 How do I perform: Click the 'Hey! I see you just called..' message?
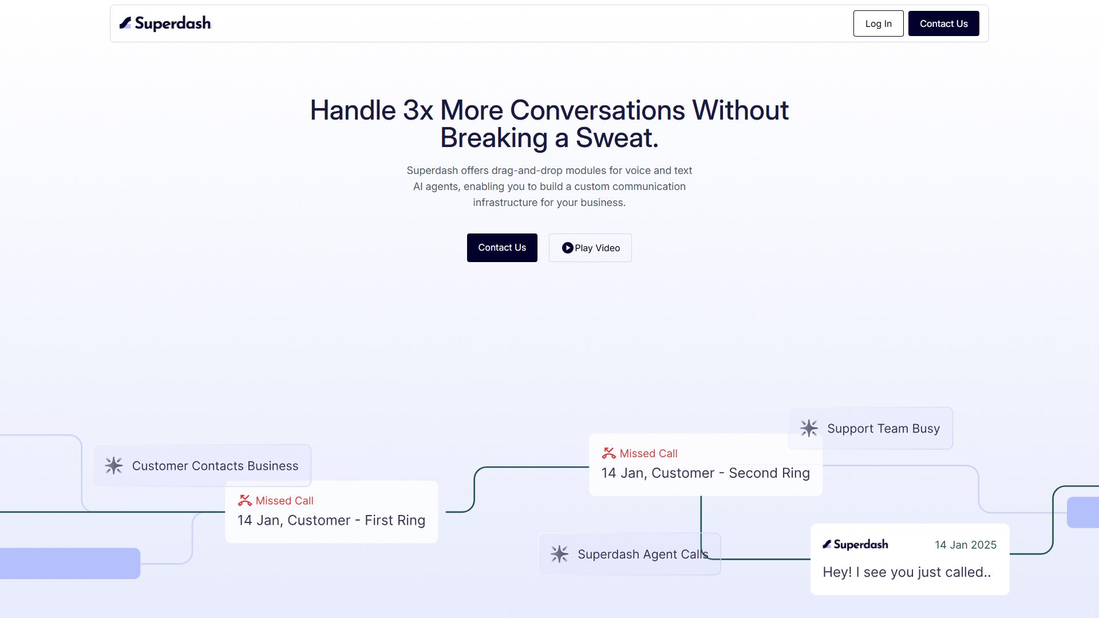click(x=907, y=572)
